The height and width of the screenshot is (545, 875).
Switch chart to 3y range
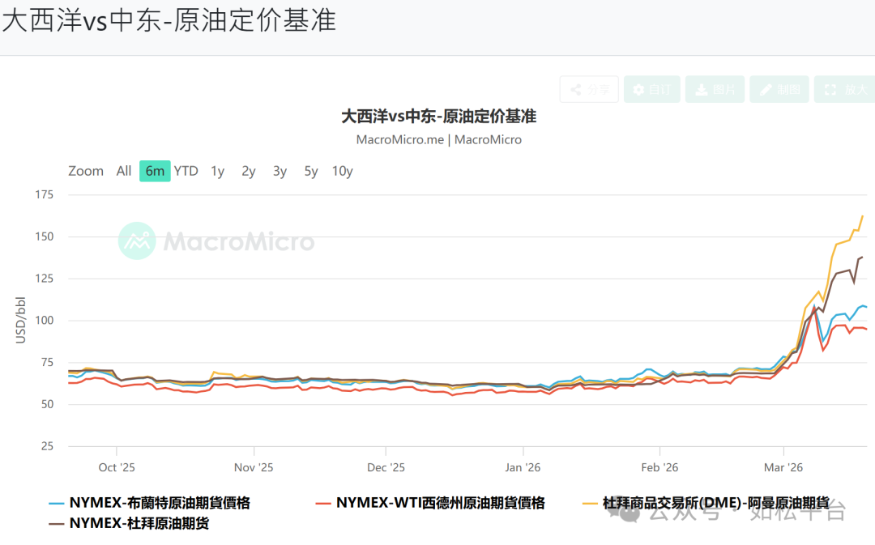[x=280, y=171]
